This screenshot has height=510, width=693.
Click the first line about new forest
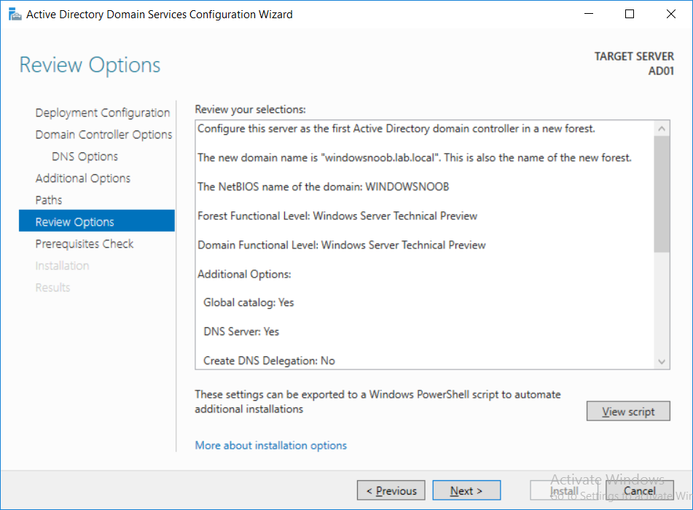coord(396,129)
